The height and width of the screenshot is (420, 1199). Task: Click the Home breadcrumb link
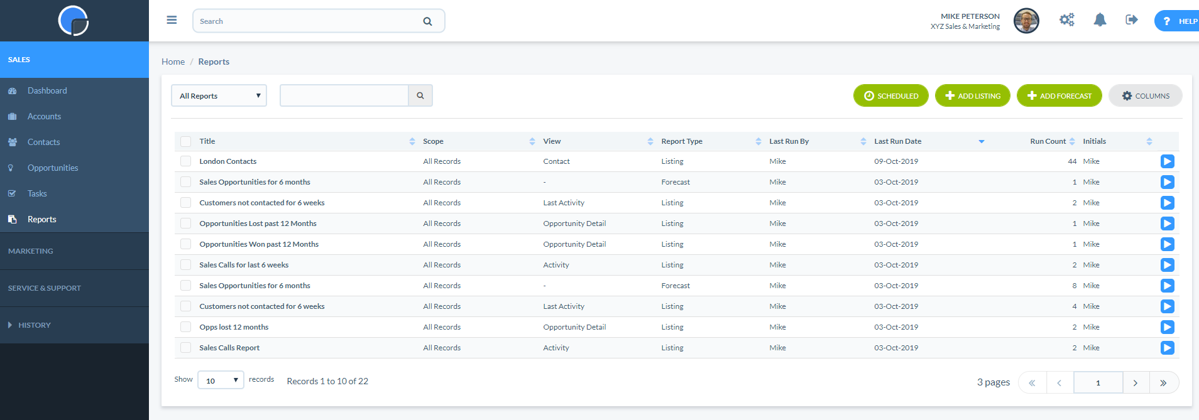pyautogui.click(x=173, y=62)
